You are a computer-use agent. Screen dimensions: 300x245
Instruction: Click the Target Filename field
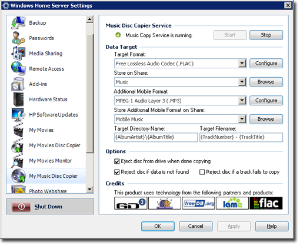click(x=241, y=137)
